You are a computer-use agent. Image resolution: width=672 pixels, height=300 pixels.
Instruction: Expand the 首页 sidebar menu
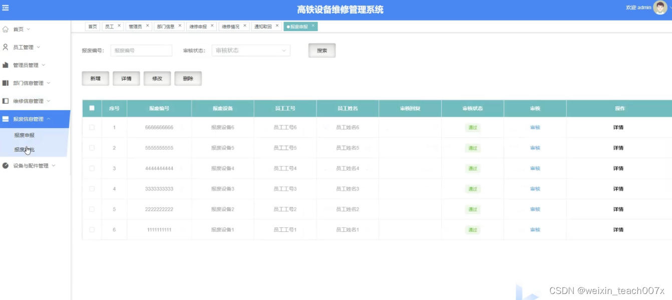[x=28, y=30]
